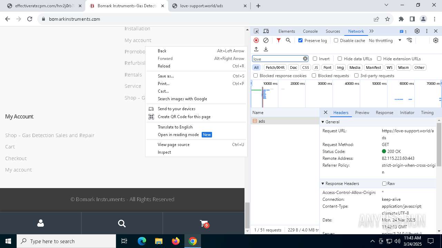Import HAR file upload arrow
Screen dimensions: 442x248
(x=256, y=49)
